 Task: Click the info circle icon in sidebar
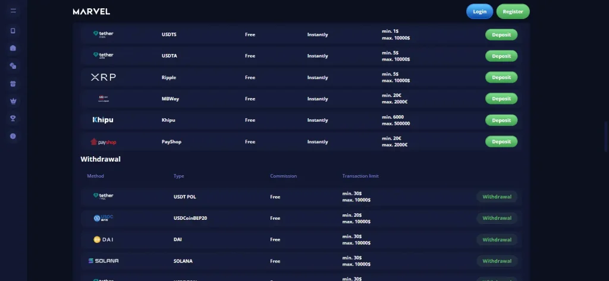(x=13, y=136)
